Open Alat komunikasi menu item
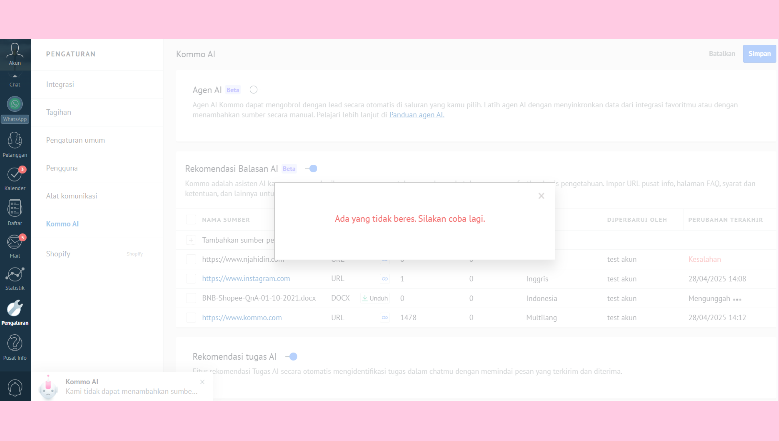 pos(97,196)
